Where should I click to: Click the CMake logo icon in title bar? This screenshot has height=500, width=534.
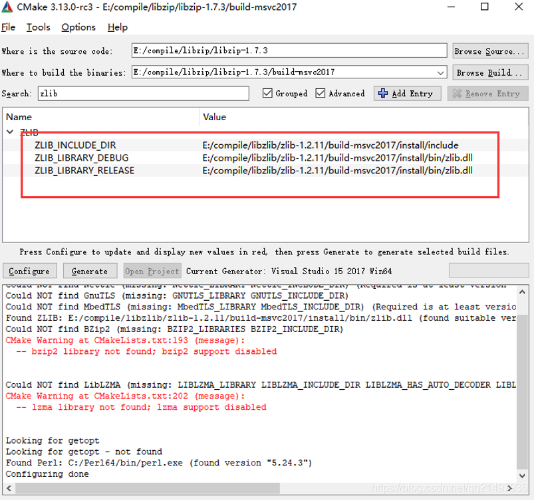click(7, 7)
